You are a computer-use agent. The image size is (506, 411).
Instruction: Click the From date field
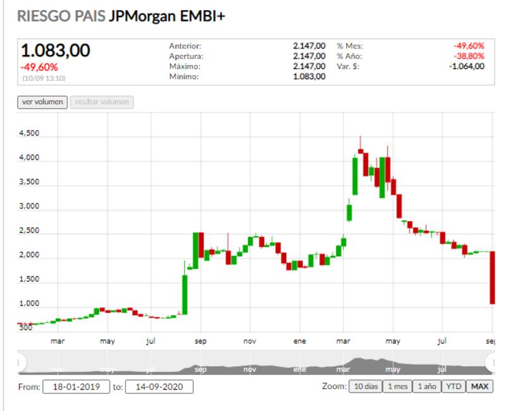tap(76, 387)
